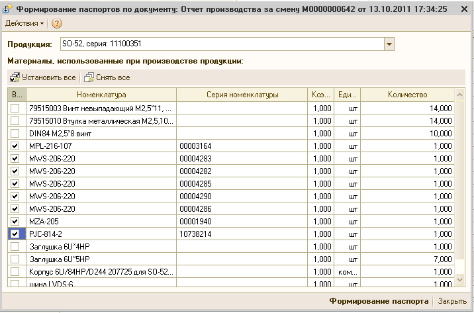Click the Снять все button label
Image resolution: width=474 pixels, height=313 pixels.
[113, 77]
